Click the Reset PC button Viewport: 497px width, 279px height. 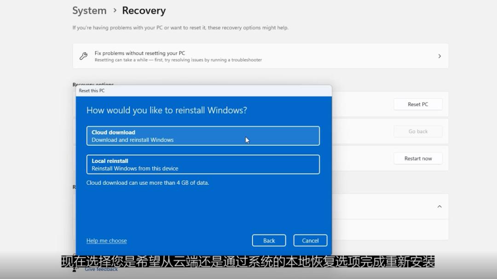pyautogui.click(x=417, y=104)
